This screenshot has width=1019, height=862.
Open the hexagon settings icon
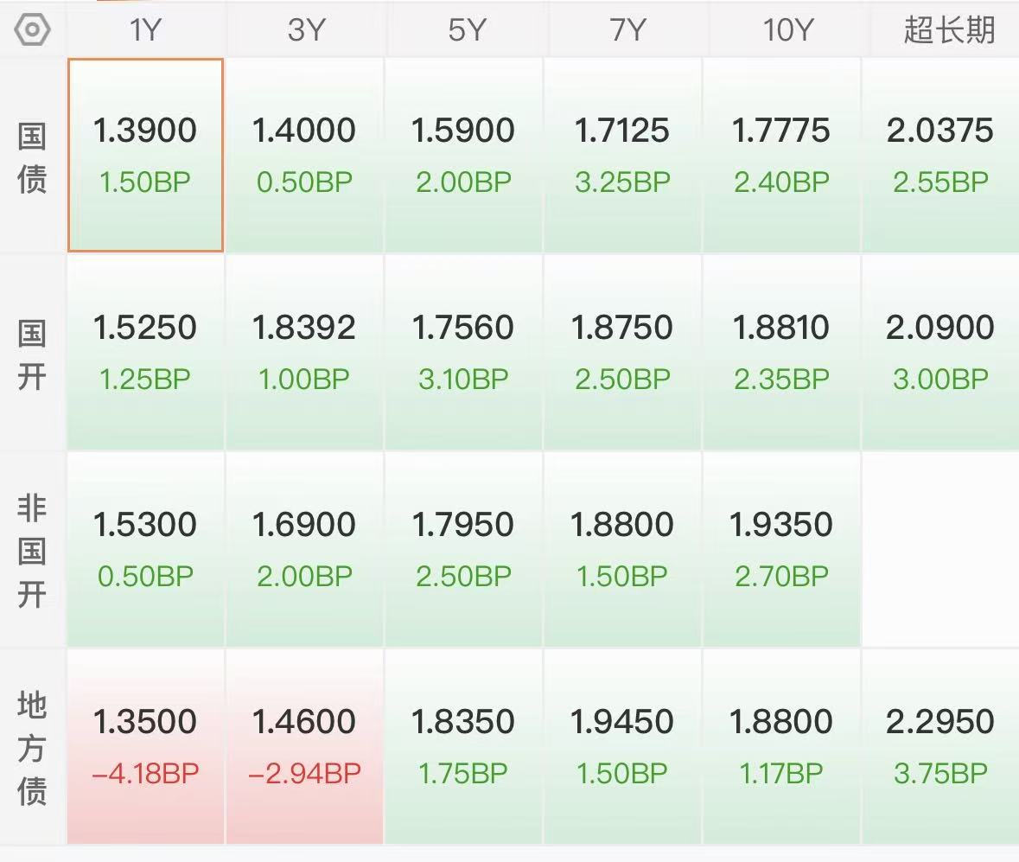point(32,30)
